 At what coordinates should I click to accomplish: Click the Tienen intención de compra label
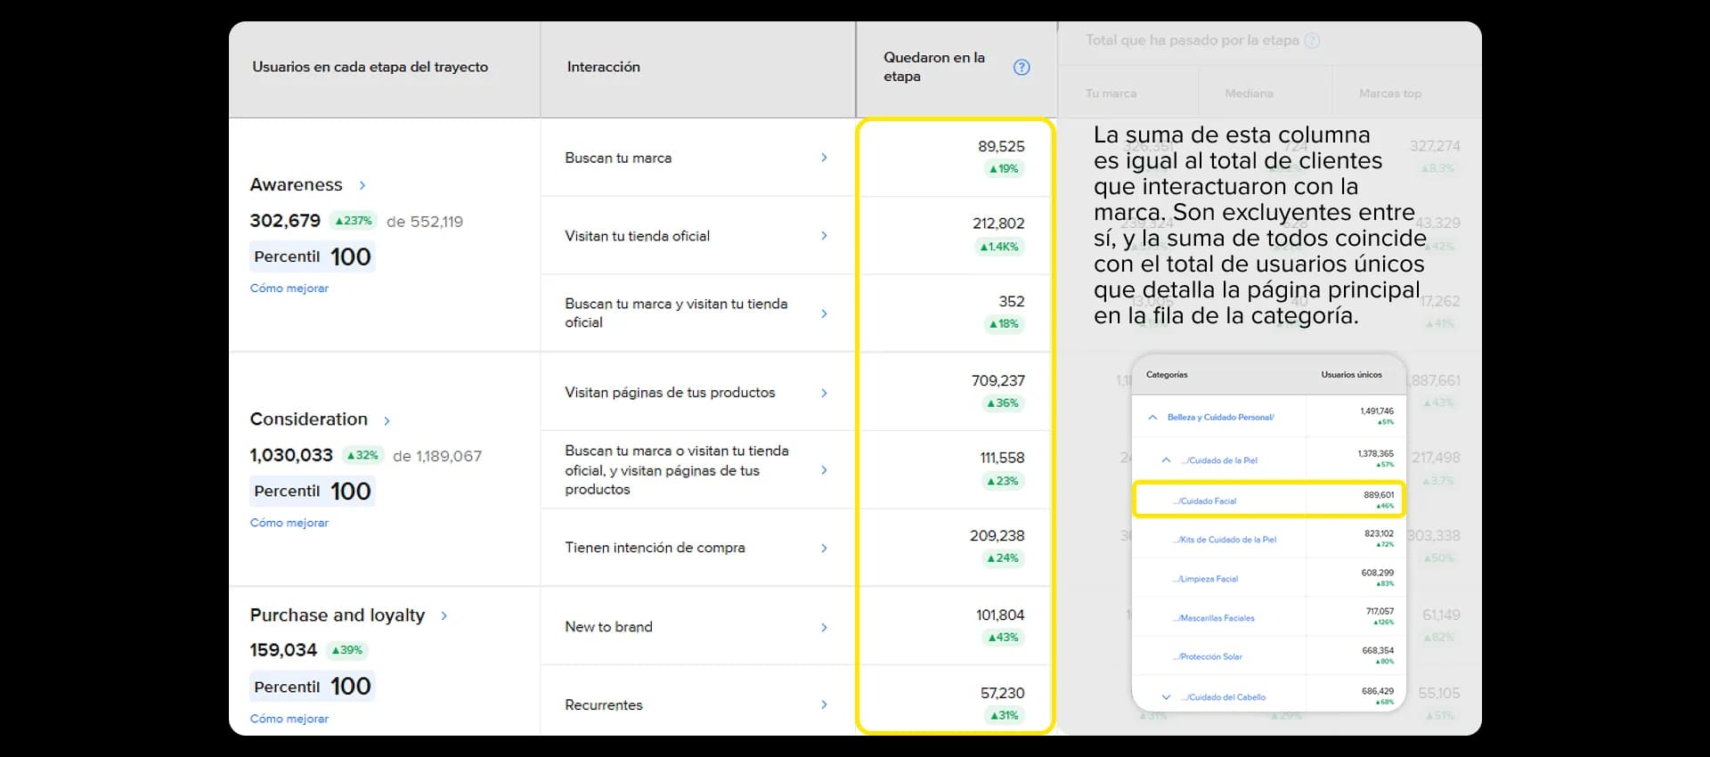click(x=655, y=548)
